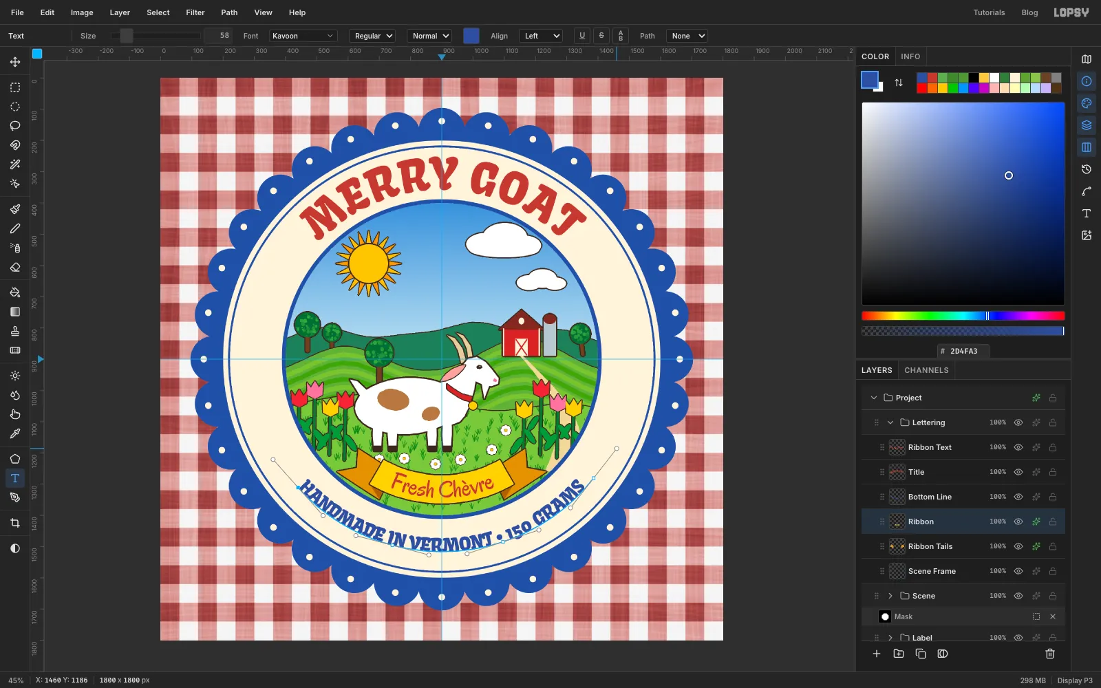The width and height of the screenshot is (1101, 688).
Task: Select the Crop tool
Action: click(15, 523)
